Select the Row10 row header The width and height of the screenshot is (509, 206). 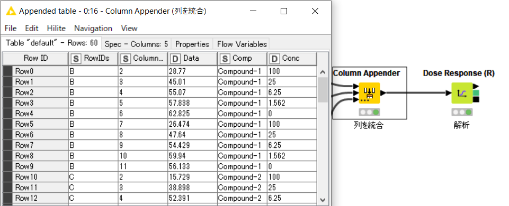click(35, 177)
